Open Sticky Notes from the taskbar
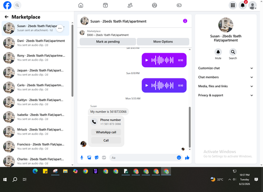 pyautogui.click(x=45, y=171)
